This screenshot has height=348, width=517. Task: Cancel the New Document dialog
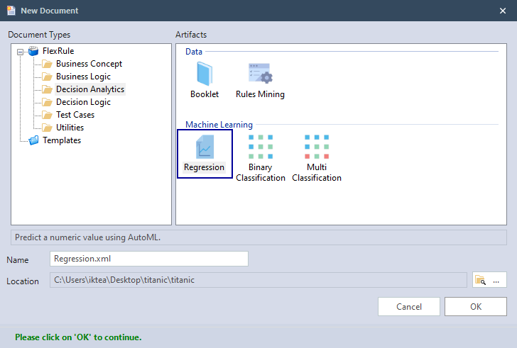(x=409, y=307)
